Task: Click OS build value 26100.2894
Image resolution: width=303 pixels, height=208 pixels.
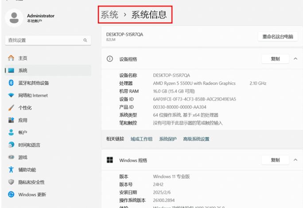Action: tap(163, 200)
